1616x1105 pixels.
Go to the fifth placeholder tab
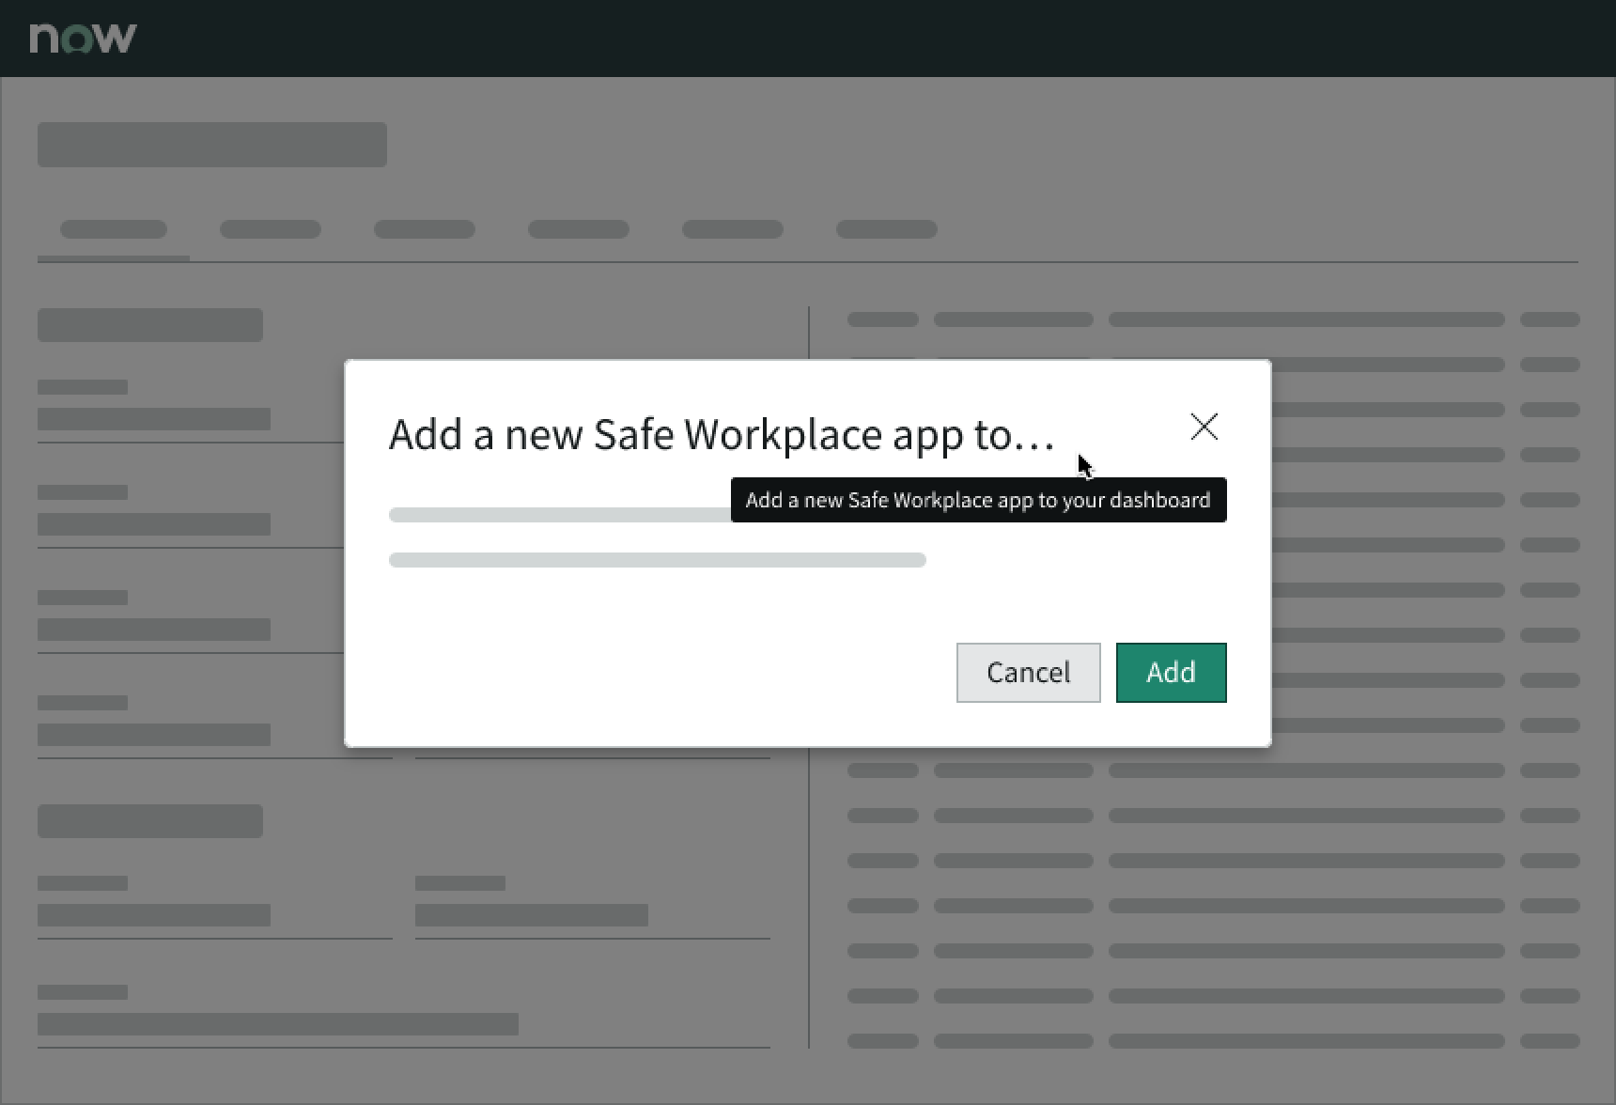[x=733, y=230]
